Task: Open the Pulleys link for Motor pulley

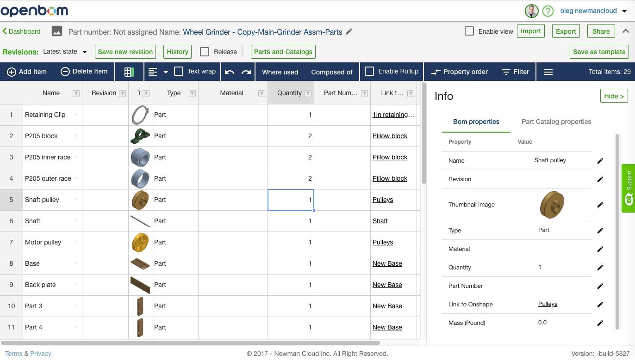Action: tap(383, 242)
